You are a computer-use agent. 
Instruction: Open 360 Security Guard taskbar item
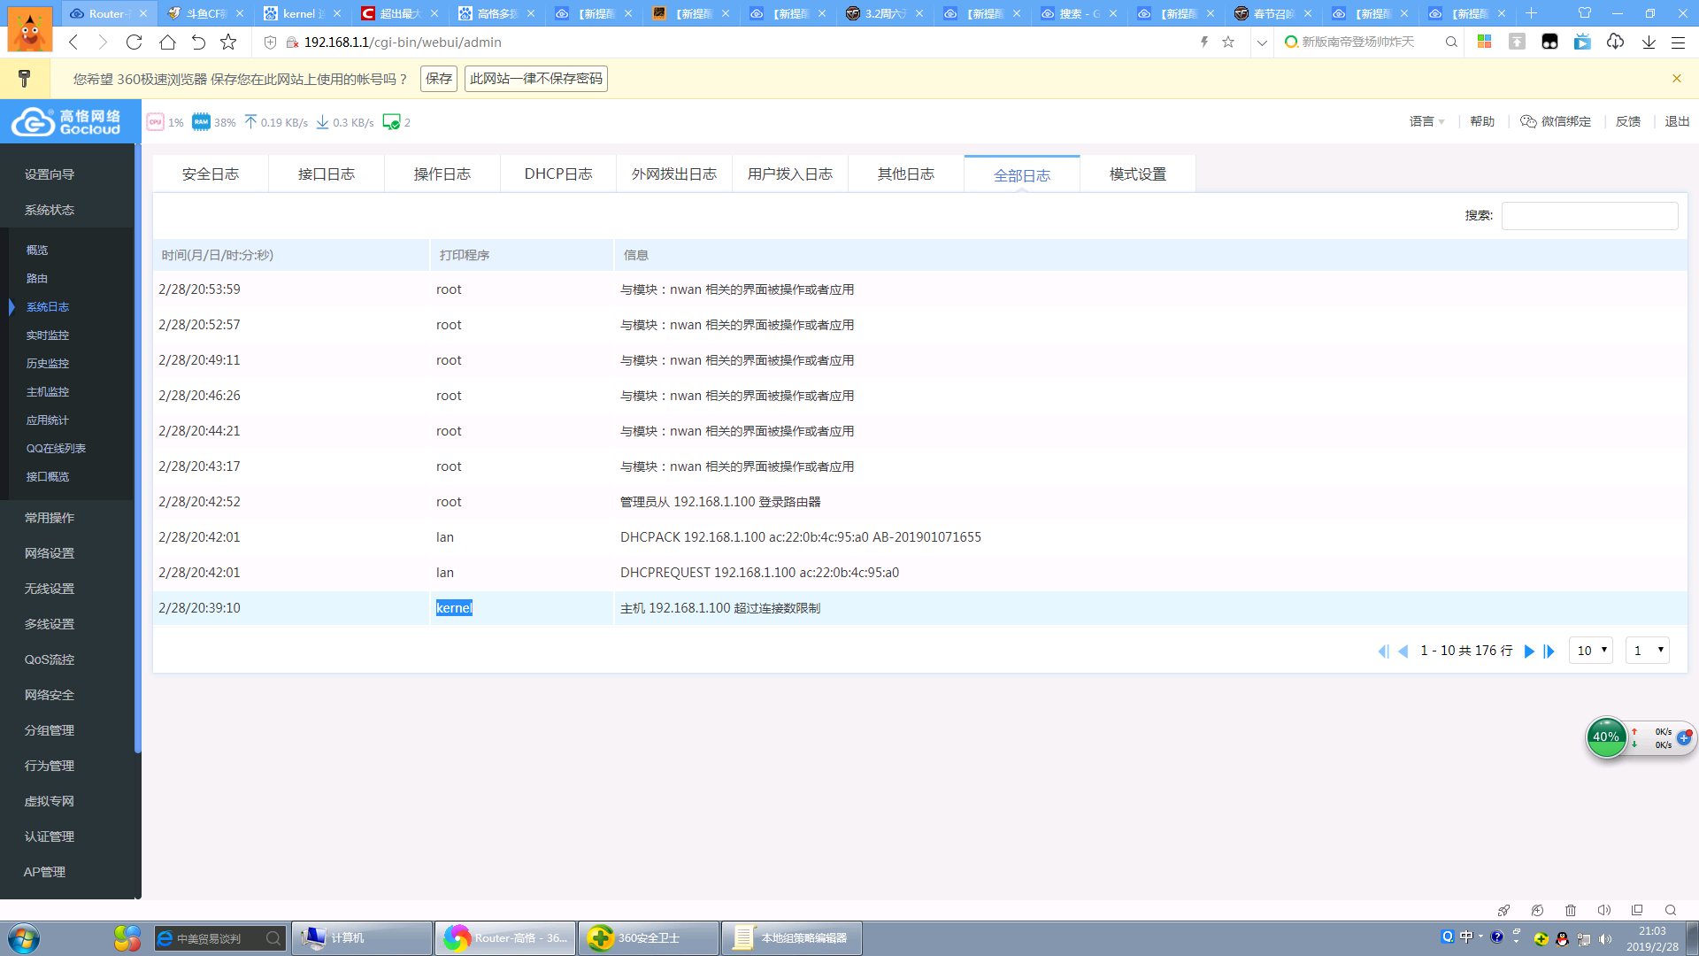pyautogui.click(x=648, y=938)
